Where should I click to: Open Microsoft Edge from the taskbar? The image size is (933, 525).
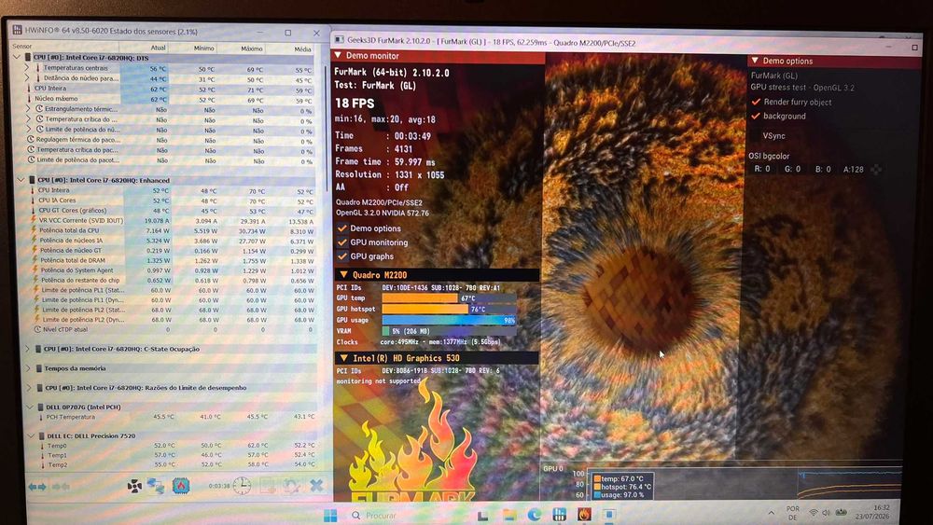[535, 515]
